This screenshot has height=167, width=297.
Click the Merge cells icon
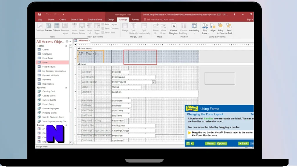(125, 28)
